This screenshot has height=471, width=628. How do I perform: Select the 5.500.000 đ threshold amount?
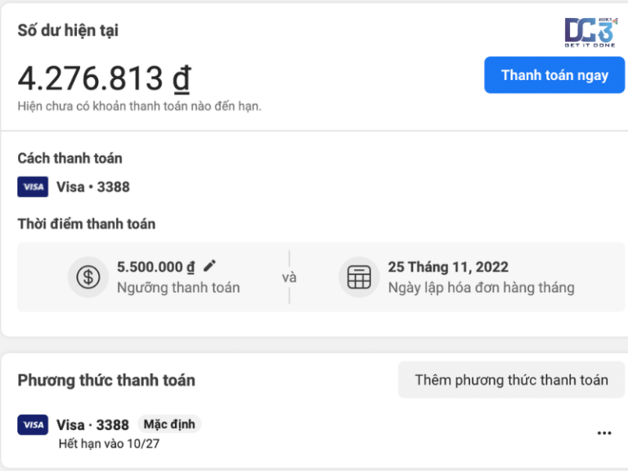tap(155, 267)
